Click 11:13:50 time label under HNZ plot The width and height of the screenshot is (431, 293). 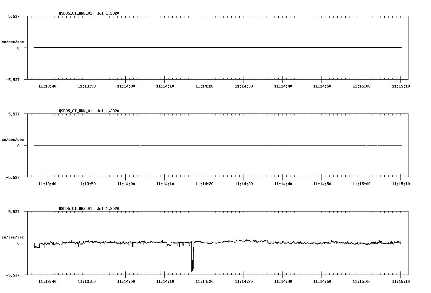click(x=87, y=282)
